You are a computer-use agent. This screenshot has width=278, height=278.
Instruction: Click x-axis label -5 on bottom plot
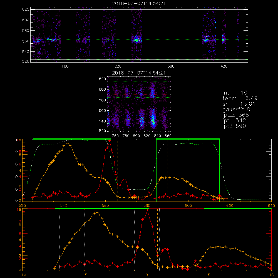click(x=85, y=275)
